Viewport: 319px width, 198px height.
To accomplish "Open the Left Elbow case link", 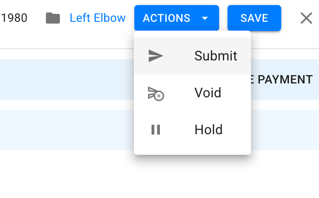I will pyautogui.click(x=98, y=18).
